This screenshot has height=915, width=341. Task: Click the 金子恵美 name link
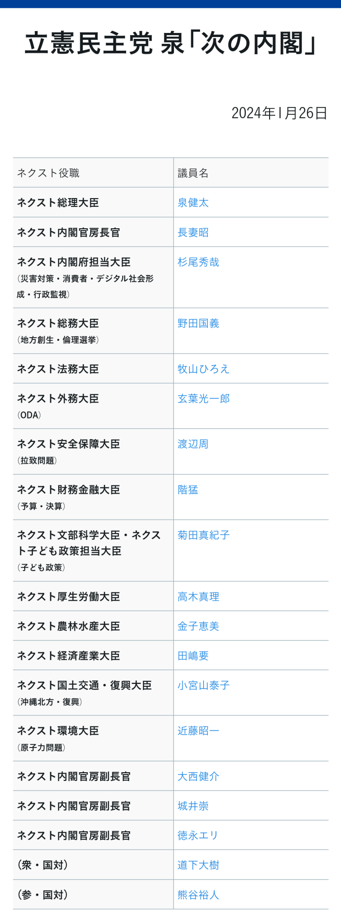(198, 626)
